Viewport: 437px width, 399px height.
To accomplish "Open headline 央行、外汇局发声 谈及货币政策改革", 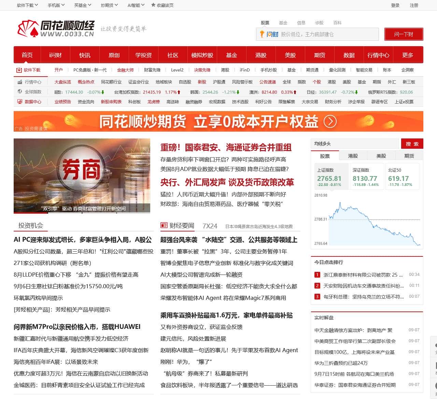I will click(x=227, y=183).
